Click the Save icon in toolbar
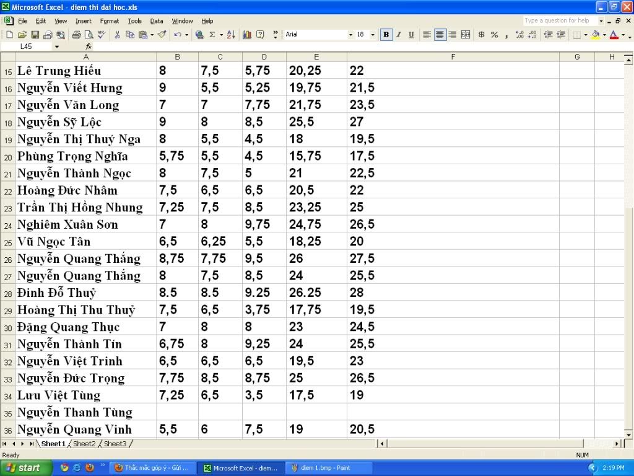This screenshot has height=476, width=634. pyautogui.click(x=35, y=35)
